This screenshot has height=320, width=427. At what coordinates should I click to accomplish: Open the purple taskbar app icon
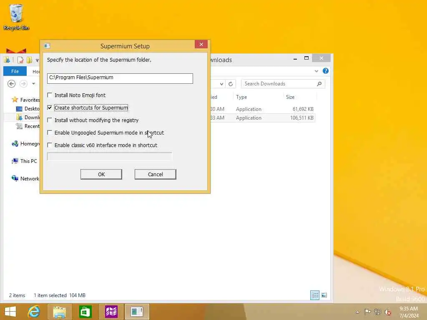point(111,312)
